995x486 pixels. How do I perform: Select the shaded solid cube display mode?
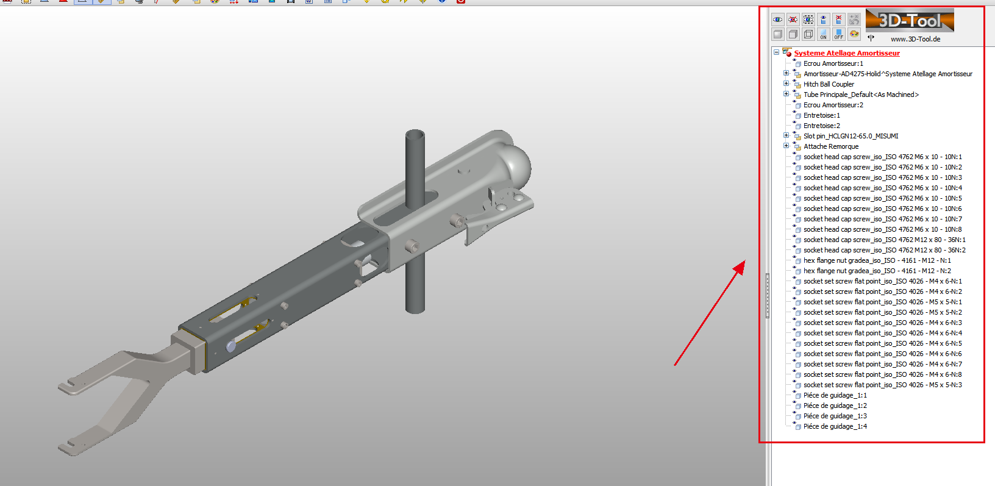click(777, 34)
